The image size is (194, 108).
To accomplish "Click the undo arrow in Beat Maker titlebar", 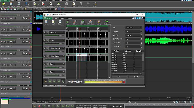I will tap(48, 15).
